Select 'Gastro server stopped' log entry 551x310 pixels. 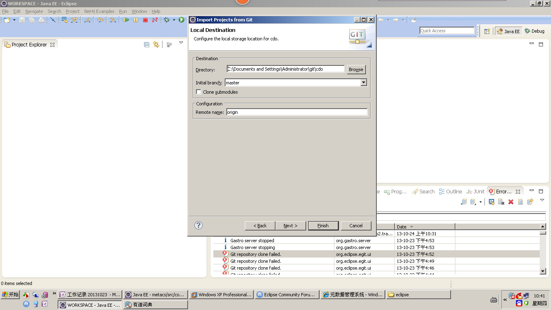(x=376, y=241)
